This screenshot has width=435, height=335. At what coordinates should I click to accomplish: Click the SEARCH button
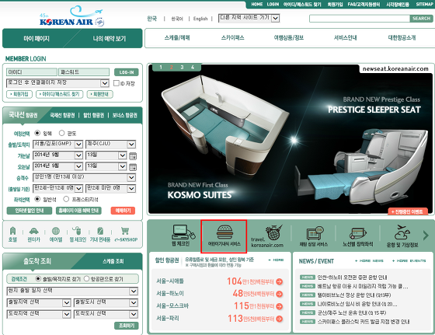(x=421, y=19)
